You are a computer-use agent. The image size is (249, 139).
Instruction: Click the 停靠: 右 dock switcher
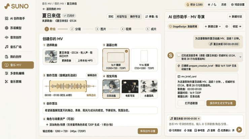[151, 17]
